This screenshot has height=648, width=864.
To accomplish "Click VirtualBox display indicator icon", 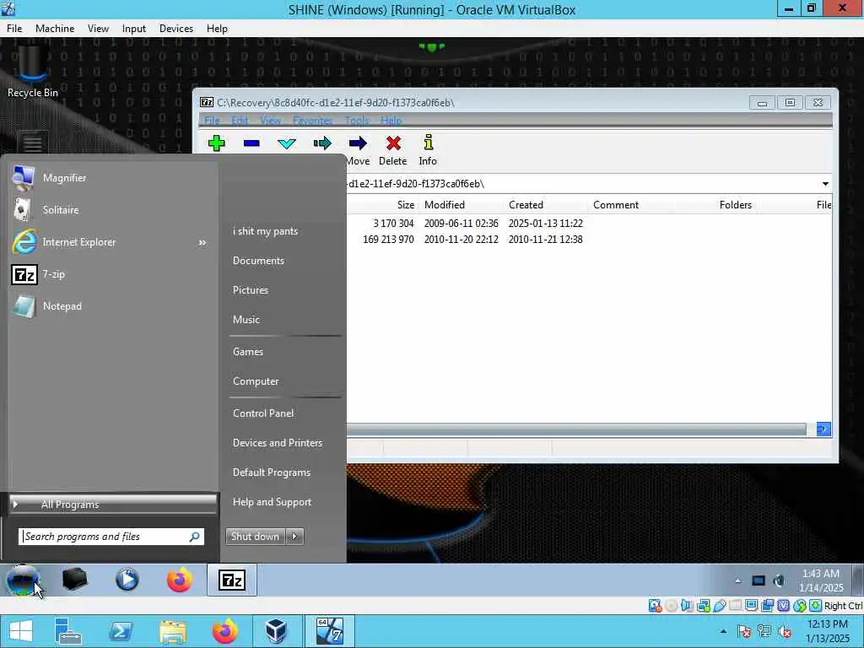I will (751, 606).
